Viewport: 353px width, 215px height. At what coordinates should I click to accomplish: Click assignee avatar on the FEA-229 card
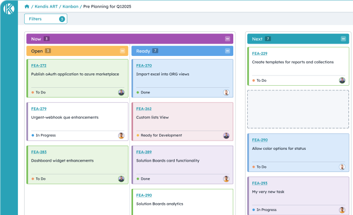pyautogui.click(x=342, y=81)
